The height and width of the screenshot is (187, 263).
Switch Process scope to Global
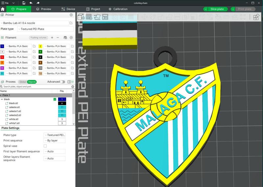(x=23, y=82)
